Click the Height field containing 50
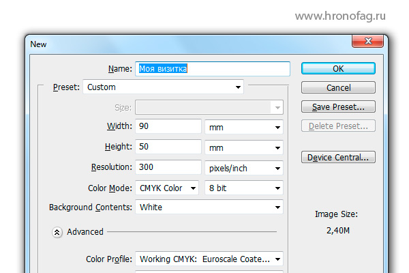This screenshot has width=409, height=273. (x=168, y=147)
